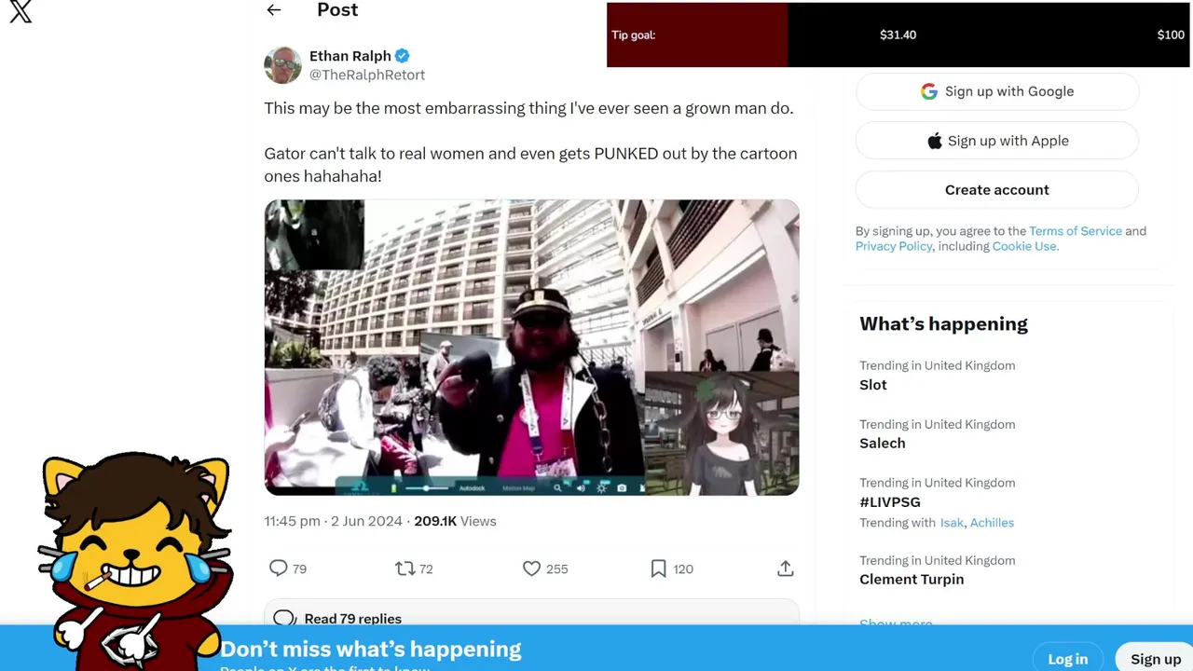Viewport: 1193px width, 671px height.
Task: Open the Privacy Policy link
Action: click(894, 246)
